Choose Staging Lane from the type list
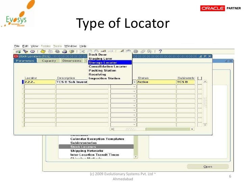246x185 pixels. pos(110,59)
